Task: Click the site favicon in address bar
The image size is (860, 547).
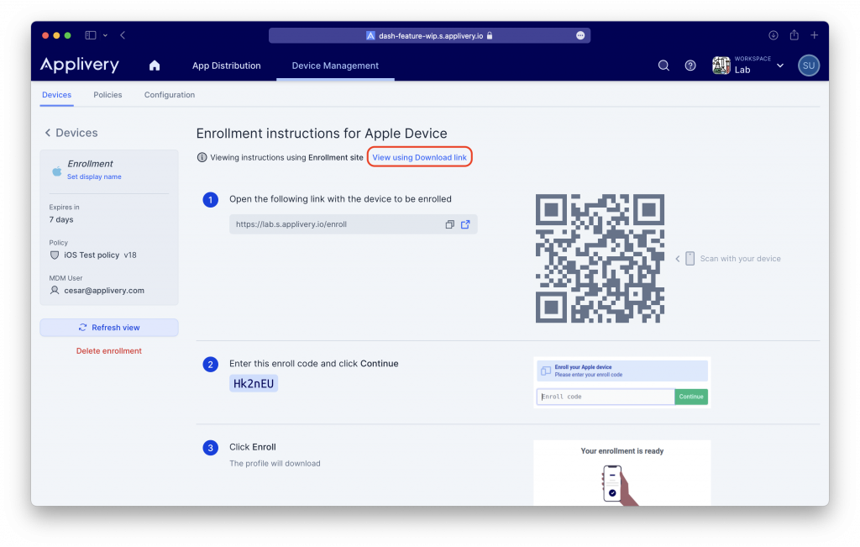Action: point(370,35)
